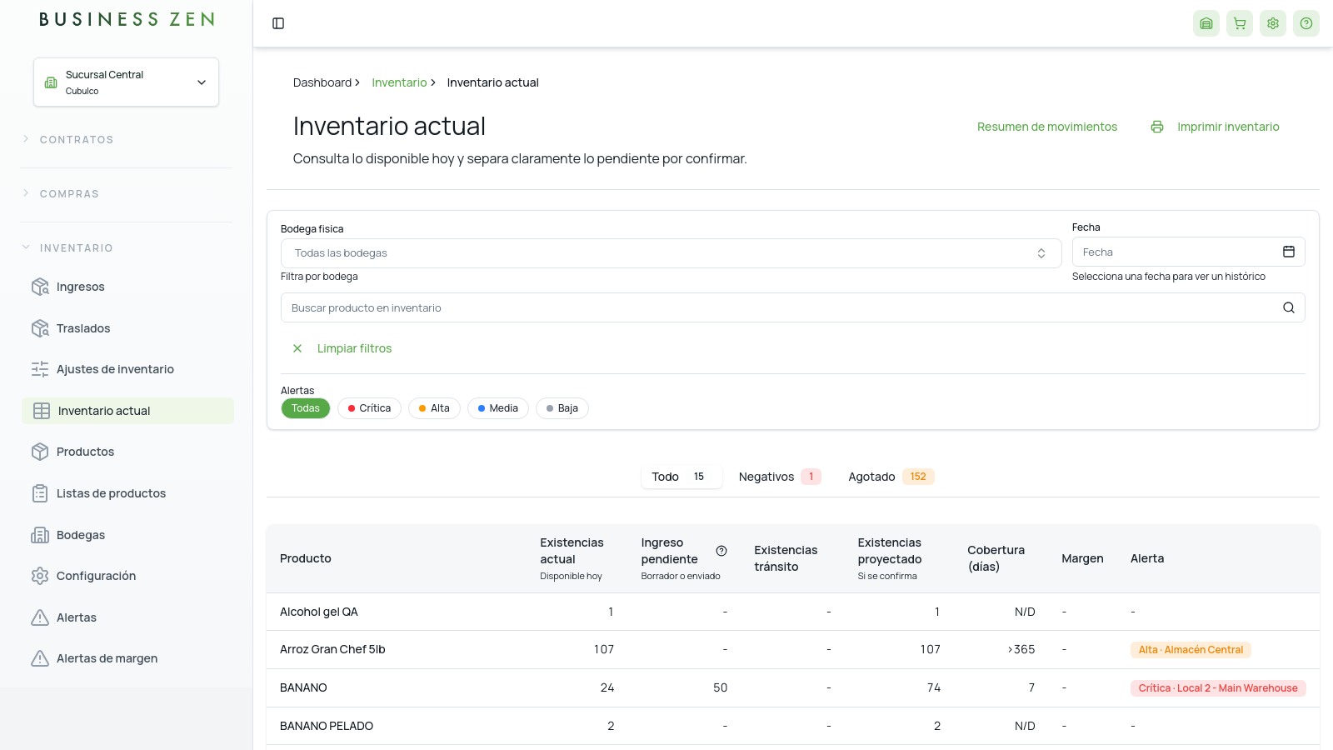The width and height of the screenshot is (1333, 750).
Task: Open Productos in the sidebar
Action: point(127,452)
